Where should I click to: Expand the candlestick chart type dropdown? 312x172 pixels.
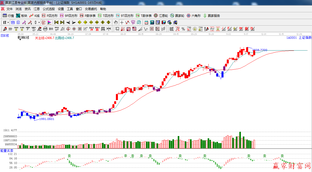39,22
